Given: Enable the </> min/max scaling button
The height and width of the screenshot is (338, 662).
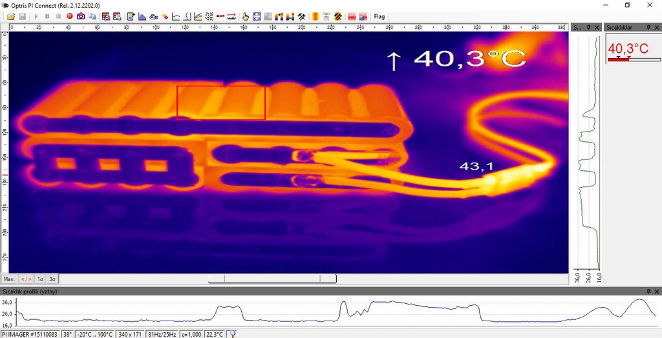Looking at the screenshot, I should [26, 279].
